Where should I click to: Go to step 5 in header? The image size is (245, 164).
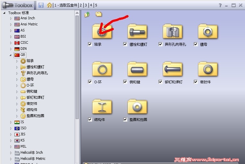click(x=96, y=5)
